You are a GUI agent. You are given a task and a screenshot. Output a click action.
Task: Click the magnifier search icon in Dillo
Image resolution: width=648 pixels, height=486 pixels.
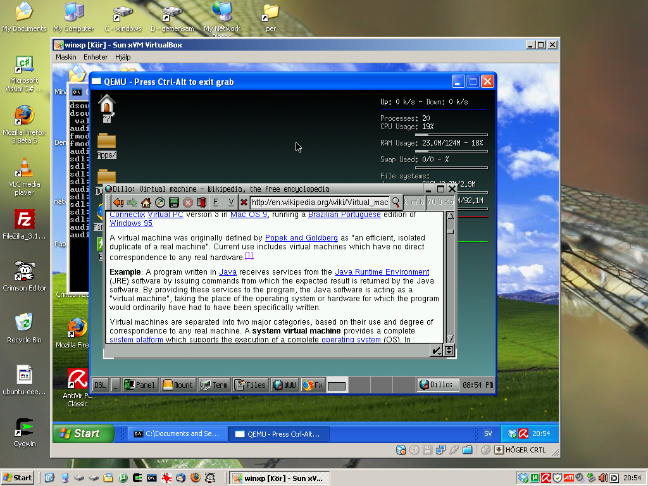pyautogui.click(x=396, y=202)
